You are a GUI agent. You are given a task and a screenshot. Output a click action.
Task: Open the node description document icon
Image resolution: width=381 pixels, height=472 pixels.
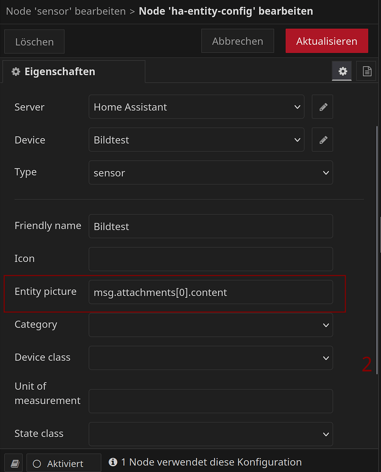click(x=367, y=71)
